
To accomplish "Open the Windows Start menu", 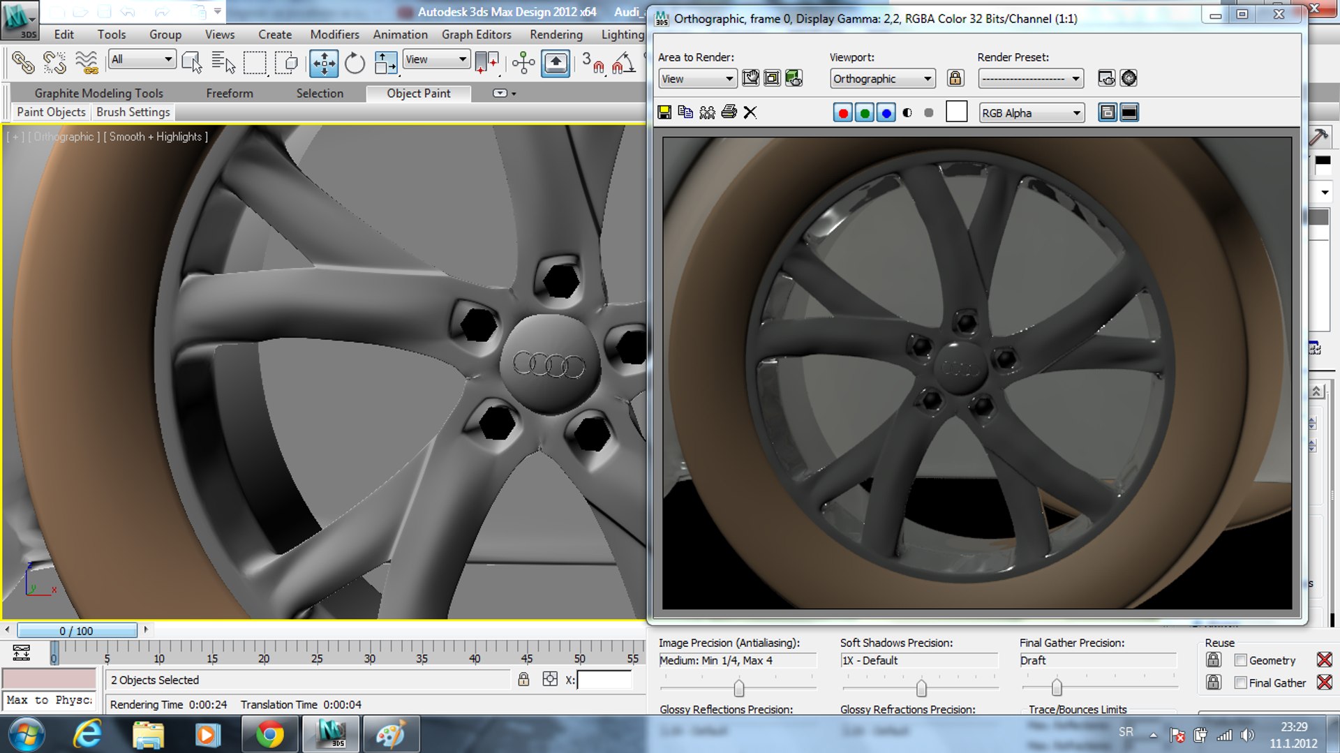I will pyautogui.click(x=27, y=735).
